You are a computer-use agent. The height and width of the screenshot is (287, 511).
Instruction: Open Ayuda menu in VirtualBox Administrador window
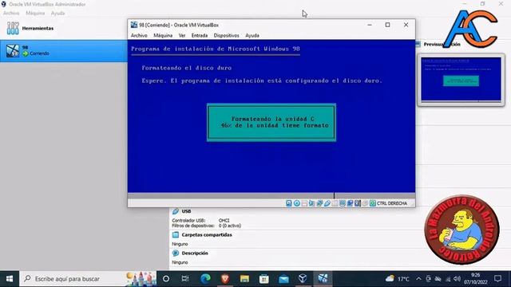57,13
